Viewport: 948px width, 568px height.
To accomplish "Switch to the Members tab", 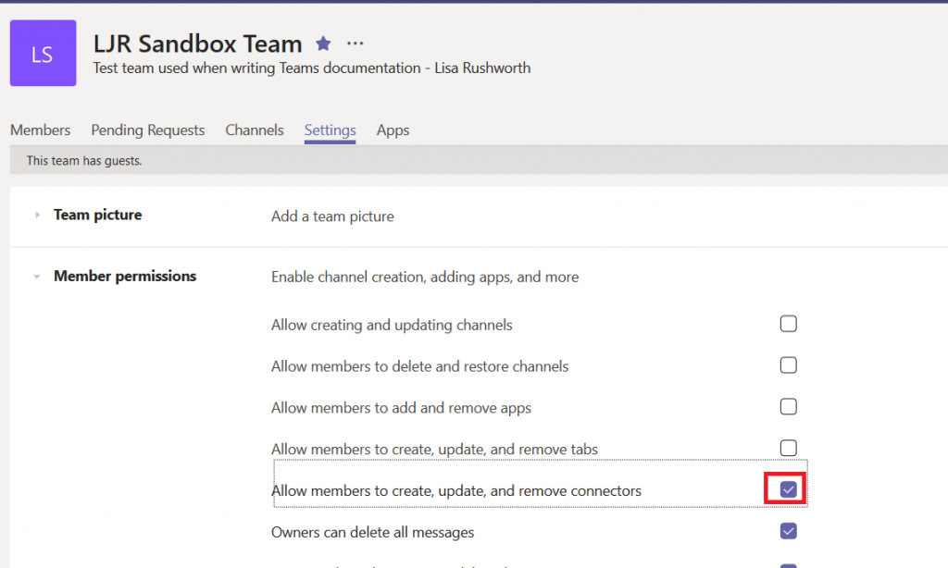I will click(41, 130).
